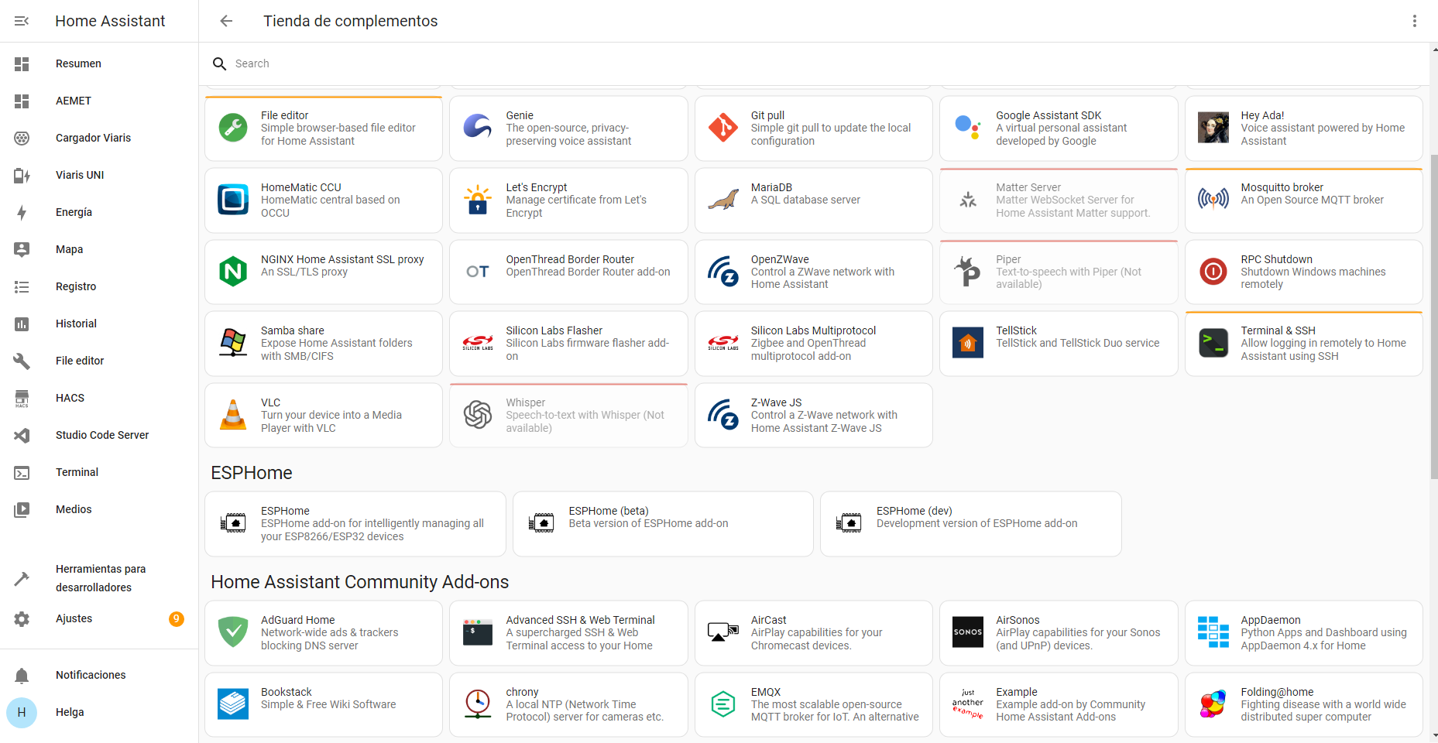Click the Z-Wave JS icon

point(723,415)
